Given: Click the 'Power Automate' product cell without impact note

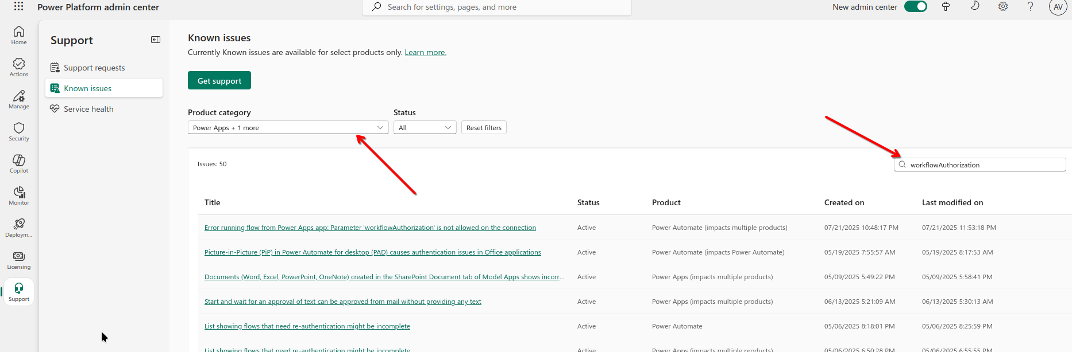Looking at the screenshot, I should pos(677,326).
